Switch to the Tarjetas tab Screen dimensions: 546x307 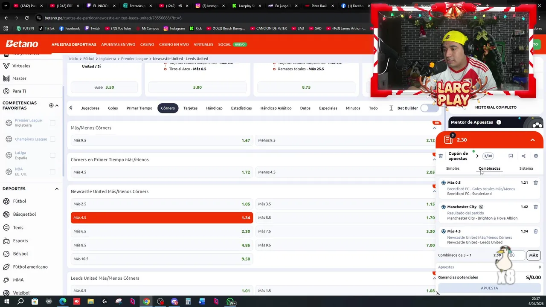coord(190,108)
